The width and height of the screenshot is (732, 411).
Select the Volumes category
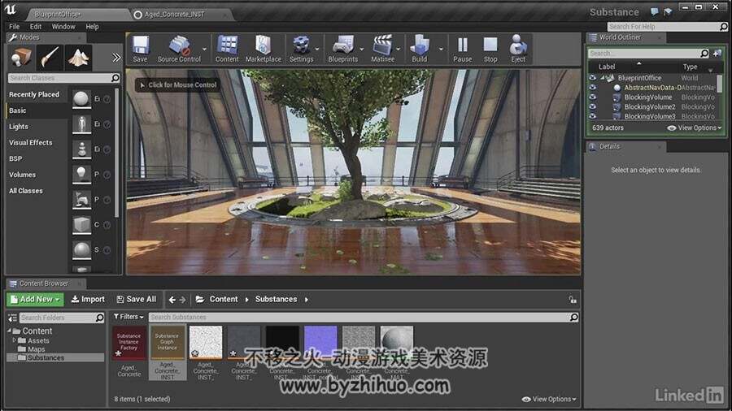pyautogui.click(x=23, y=175)
